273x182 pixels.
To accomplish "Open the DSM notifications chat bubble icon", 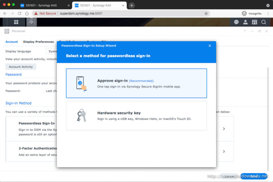I will coord(236,22).
